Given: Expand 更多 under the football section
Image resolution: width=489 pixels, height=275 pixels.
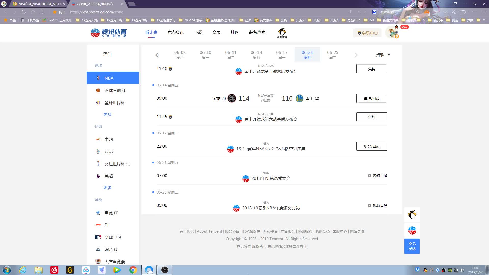Looking at the screenshot, I should coord(107,188).
